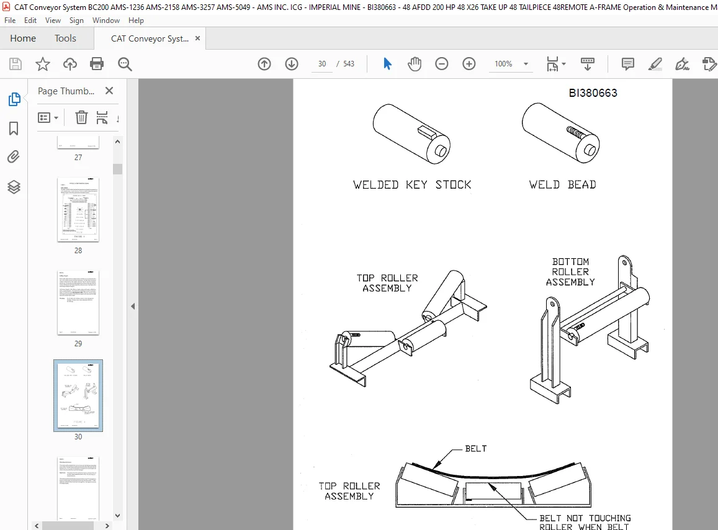Viewport: 718px width, 530px height.
Task: Select the Hand pan tool
Action: (x=415, y=64)
